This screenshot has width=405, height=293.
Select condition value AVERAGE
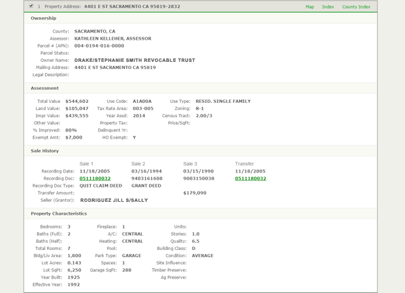click(x=202, y=255)
